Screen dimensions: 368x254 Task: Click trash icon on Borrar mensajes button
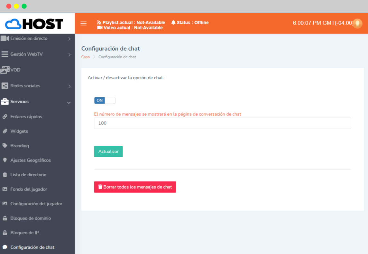pos(100,187)
